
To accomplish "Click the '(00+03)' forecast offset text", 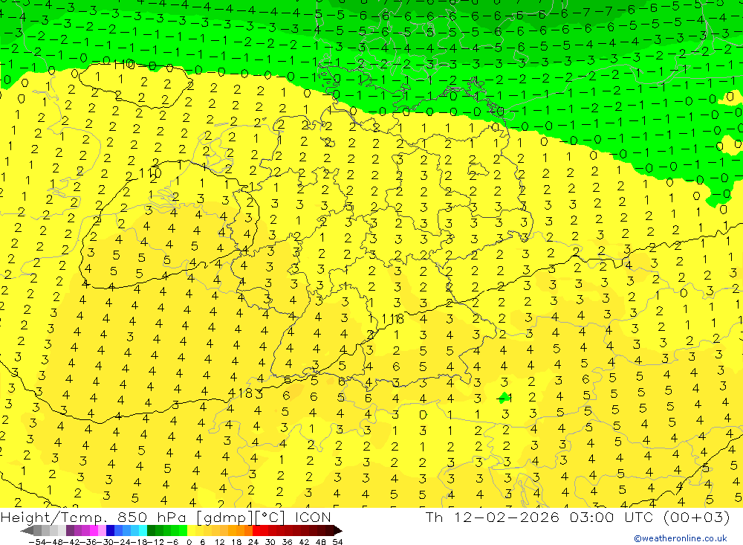I will [x=696, y=517].
